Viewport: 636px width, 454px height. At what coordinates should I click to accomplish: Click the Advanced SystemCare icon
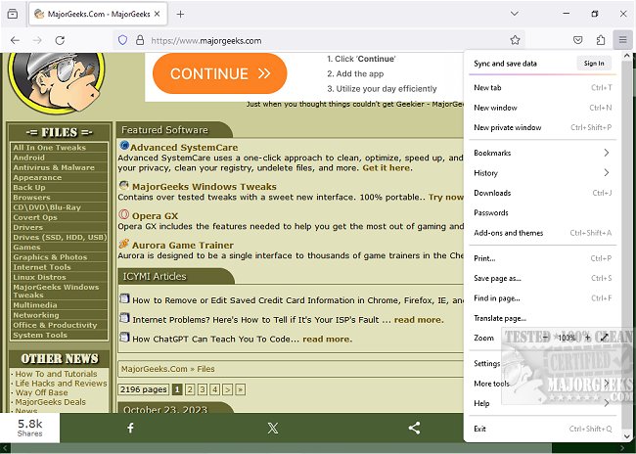124,145
